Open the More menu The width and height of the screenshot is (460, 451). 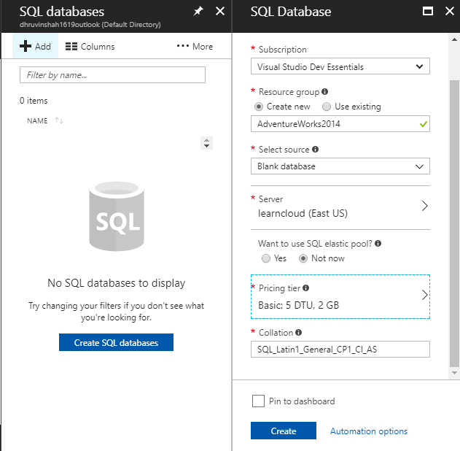(195, 47)
